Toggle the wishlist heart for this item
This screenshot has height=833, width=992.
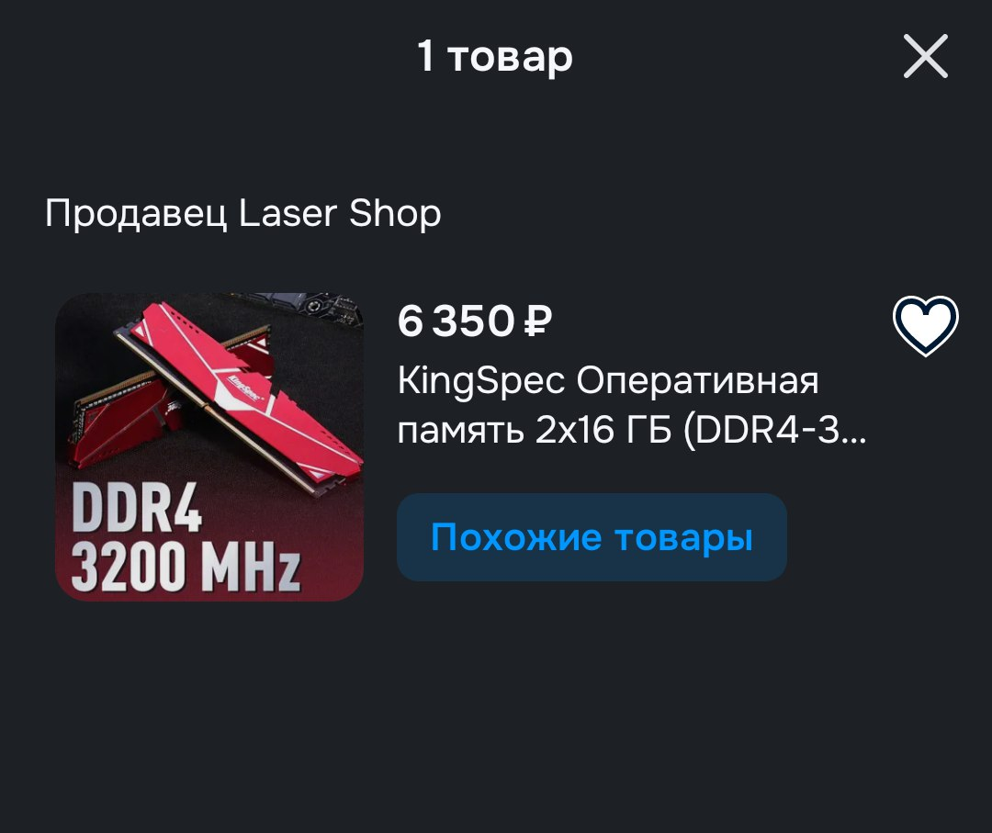coord(925,326)
